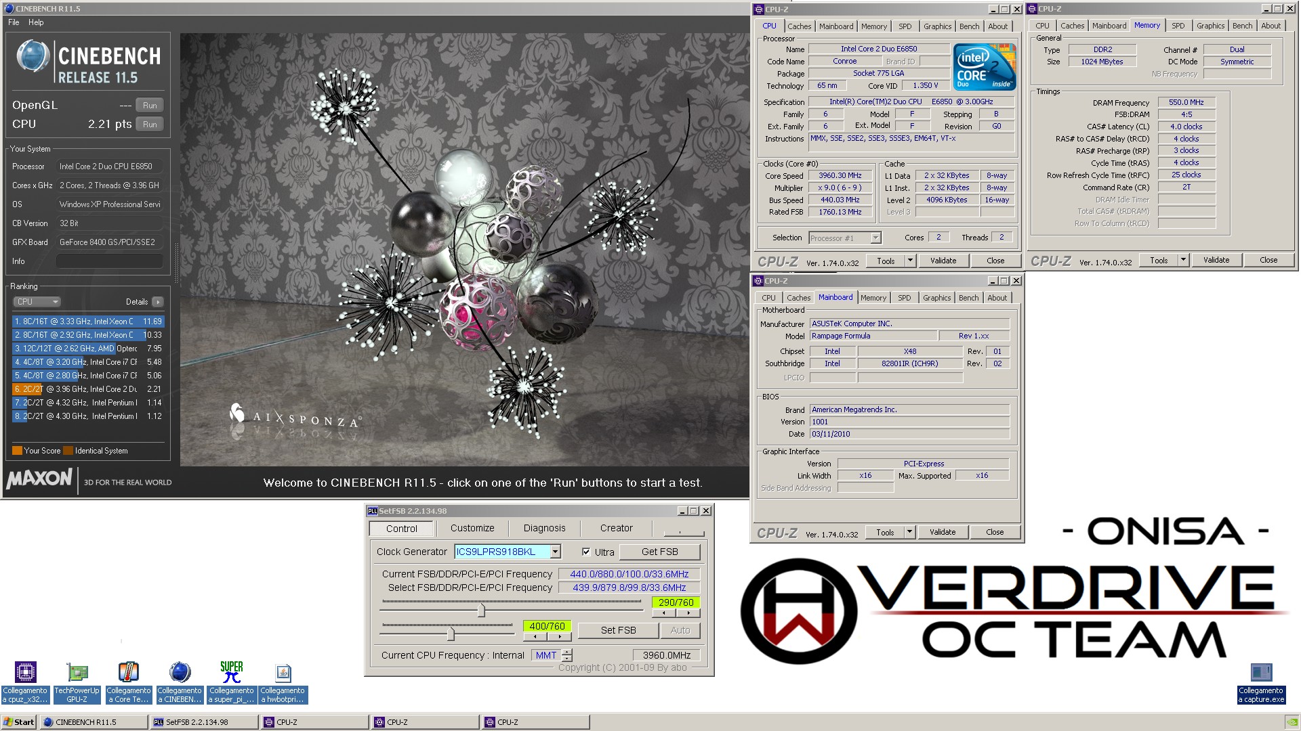Select the first CPU-Z taskbar entry
The image size is (1301, 731).
point(314,722)
